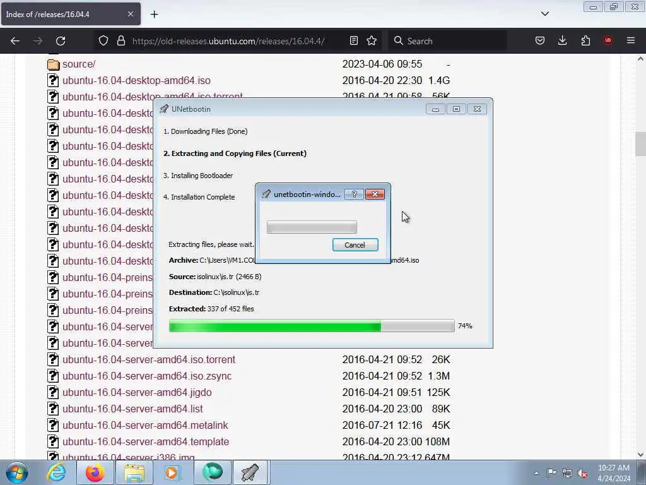Screen dimensions: 646x485
Task: Open the green round taskbar application
Action: pos(213,472)
